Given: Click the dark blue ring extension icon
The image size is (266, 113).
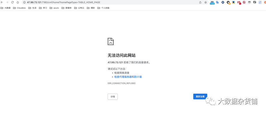Looking at the screenshot, I should click(x=223, y=2).
